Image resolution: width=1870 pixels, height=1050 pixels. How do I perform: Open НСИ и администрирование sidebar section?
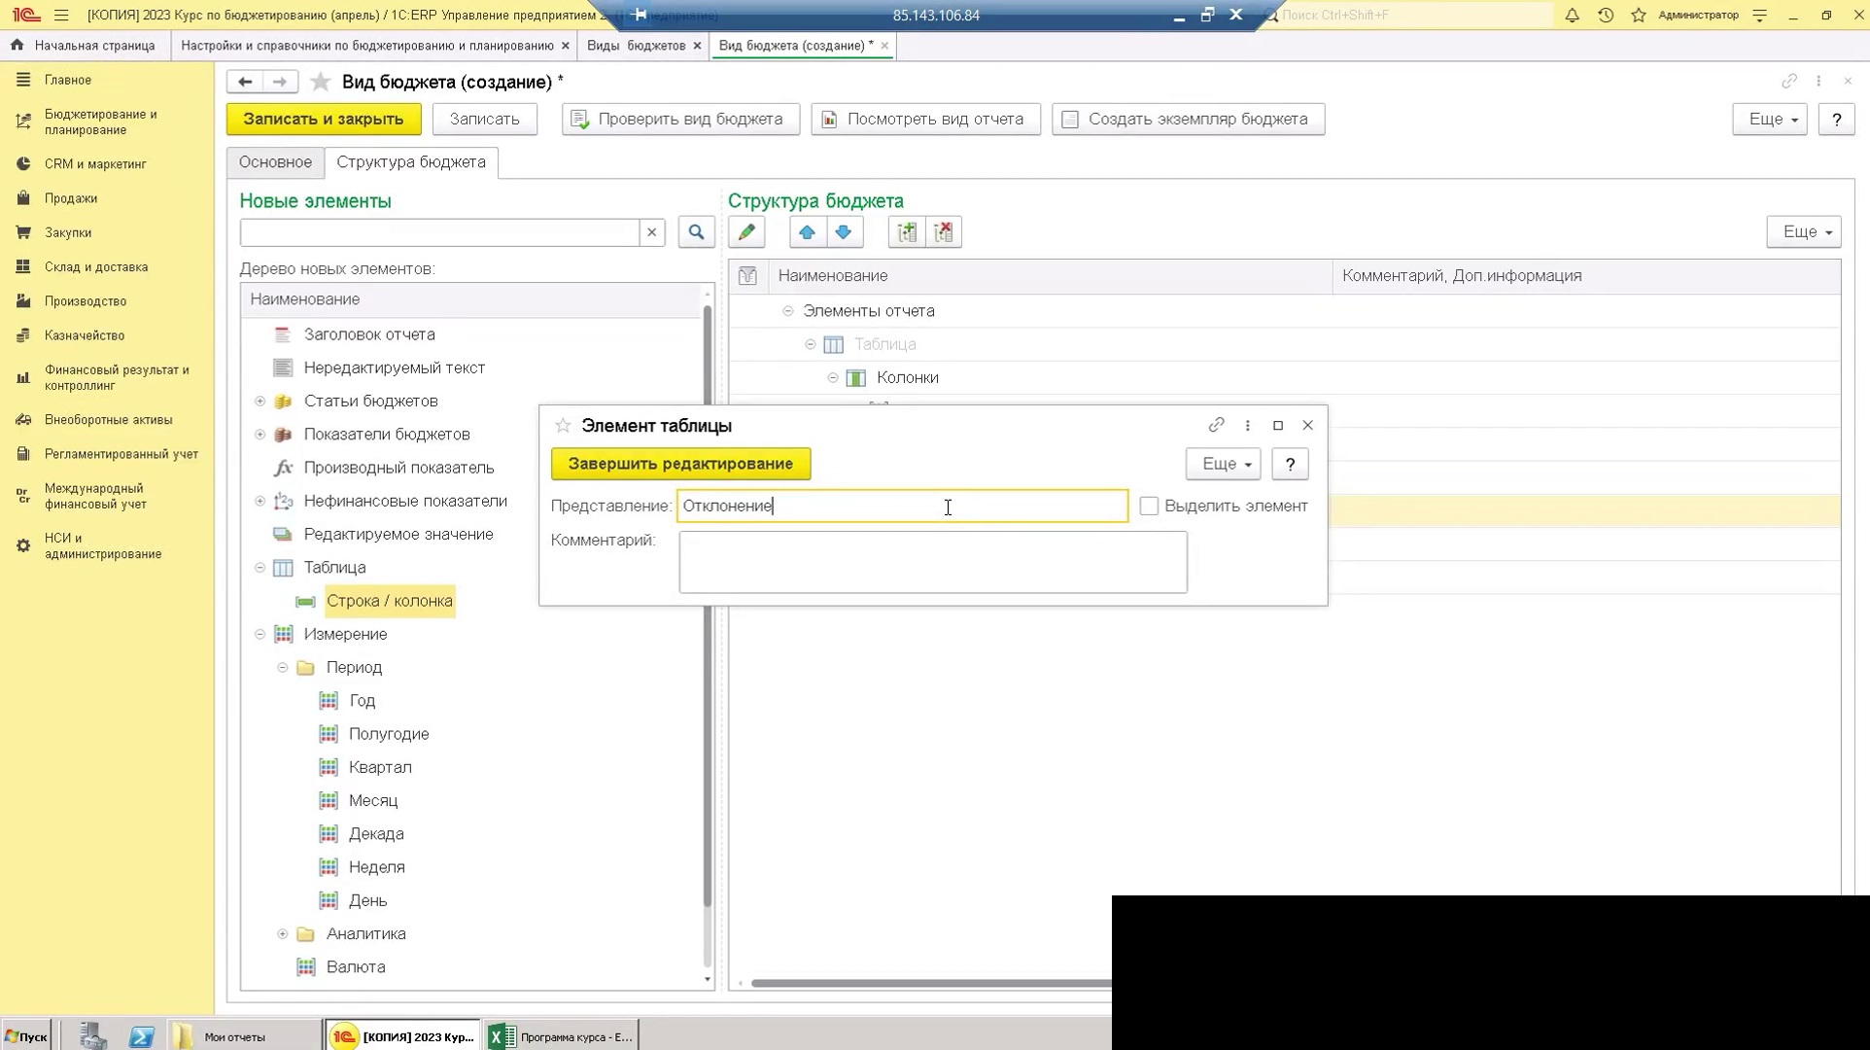(103, 546)
